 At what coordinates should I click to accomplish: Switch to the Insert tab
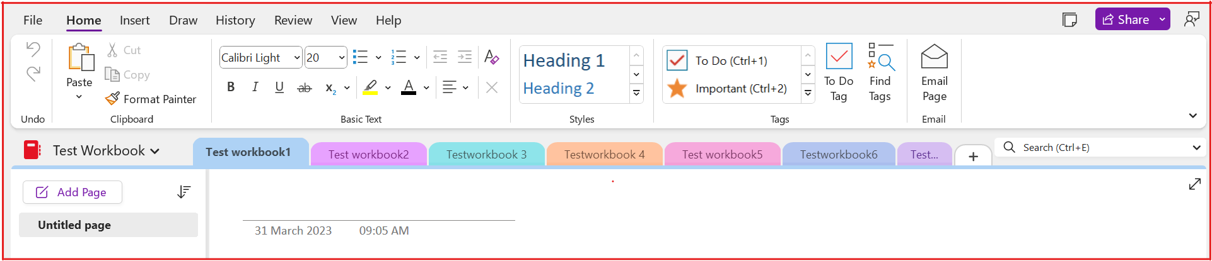tap(135, 20)
